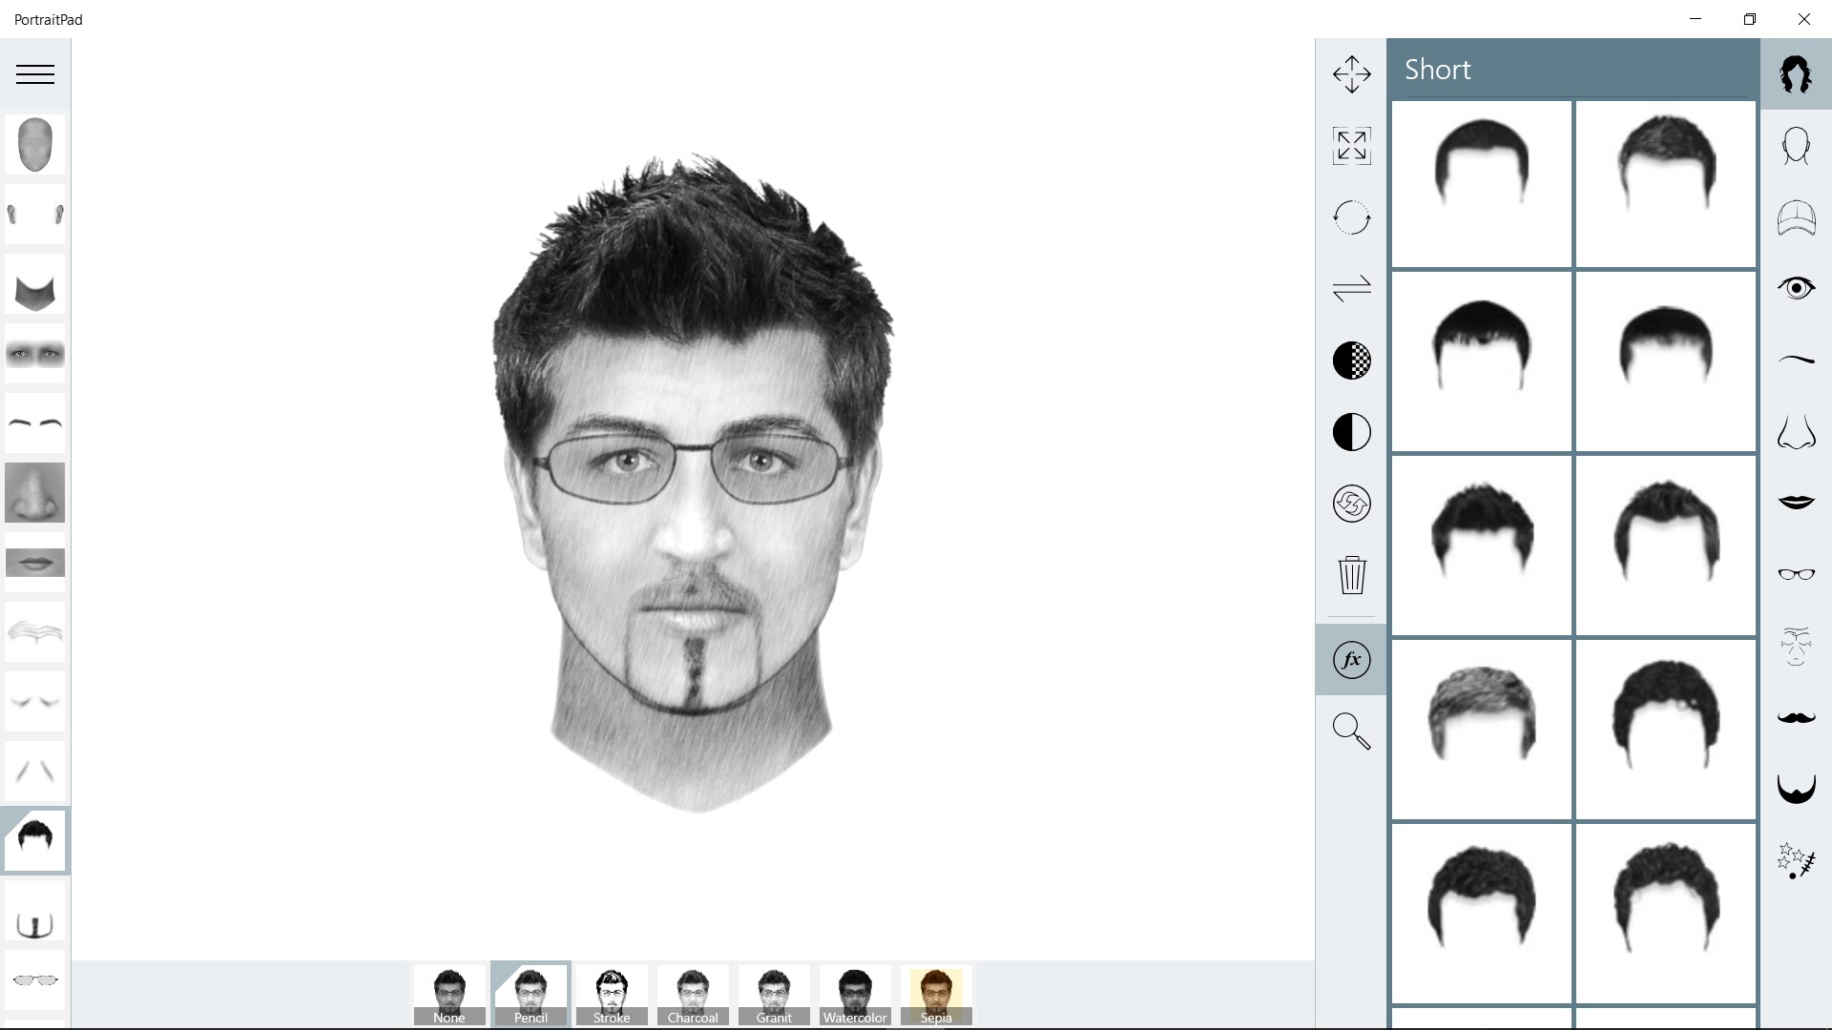The image size is (1832, 1030).
Task: Select the move tool arrows icon
Action: click(x=1351, y=74)
